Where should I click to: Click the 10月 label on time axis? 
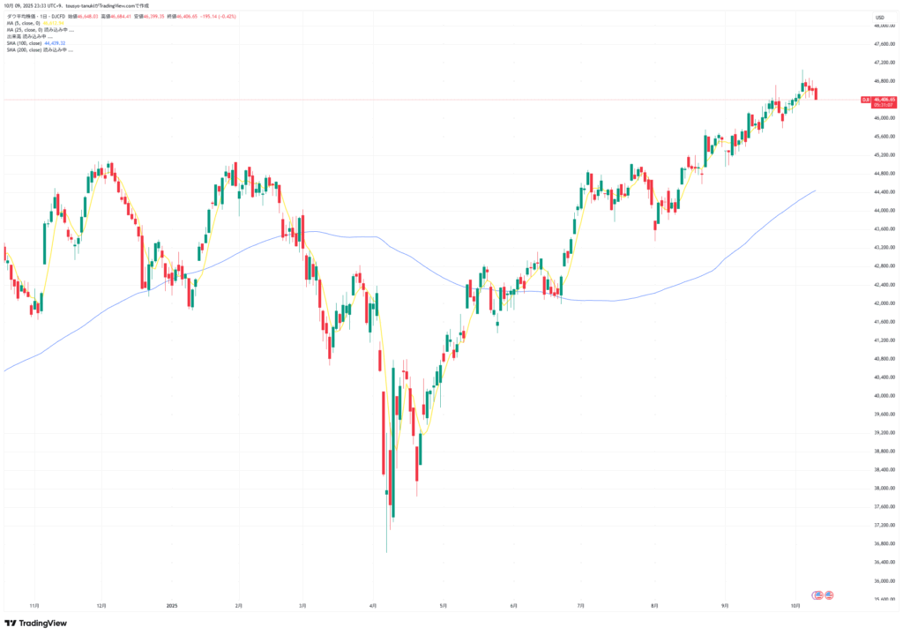795,606
